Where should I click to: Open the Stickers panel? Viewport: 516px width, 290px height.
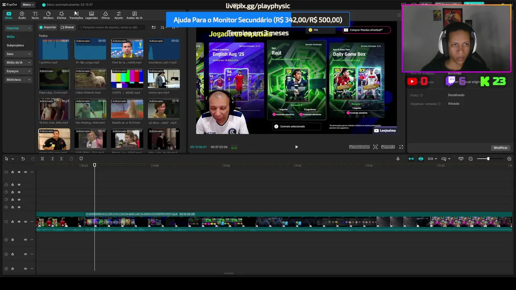48,15
